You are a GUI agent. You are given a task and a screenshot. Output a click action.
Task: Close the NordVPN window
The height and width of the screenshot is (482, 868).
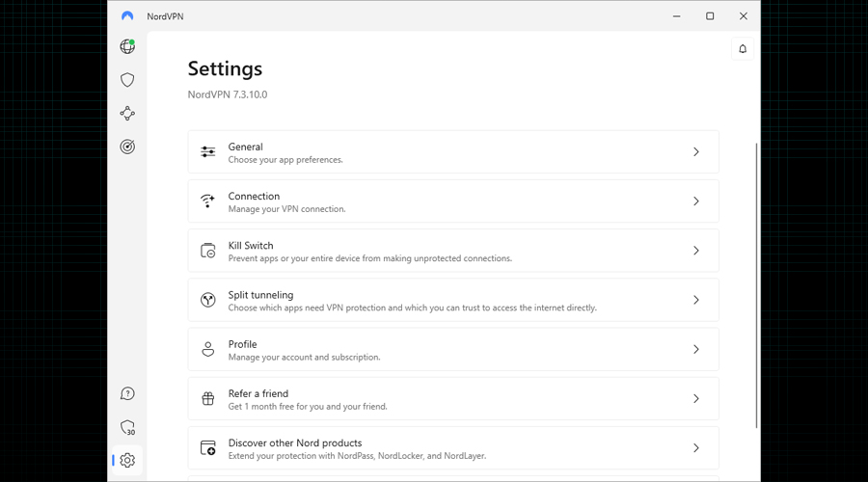(x=744, y=16)
